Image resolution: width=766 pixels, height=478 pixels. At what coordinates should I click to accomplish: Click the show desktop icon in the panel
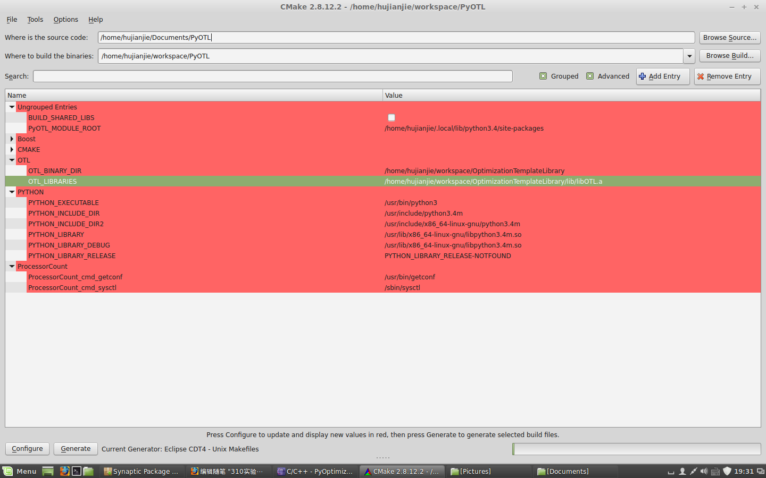48,471
